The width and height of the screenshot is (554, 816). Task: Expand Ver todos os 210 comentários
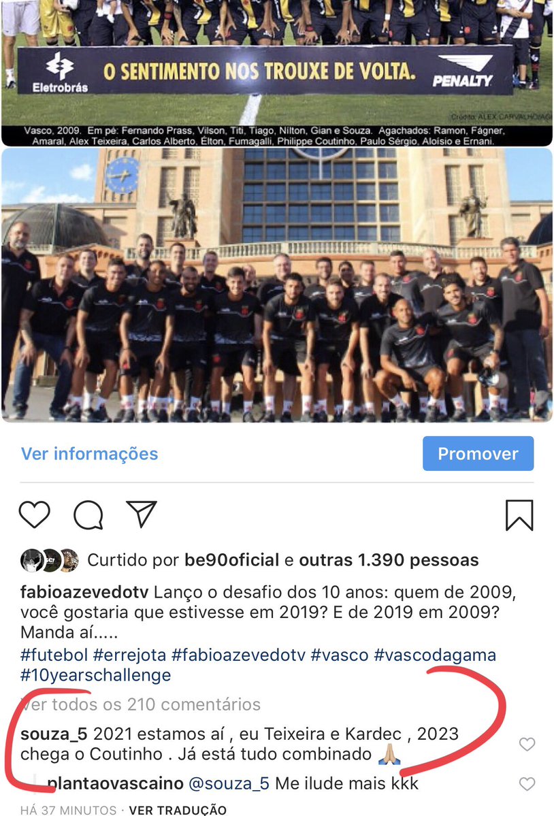[x=140, y=704]
